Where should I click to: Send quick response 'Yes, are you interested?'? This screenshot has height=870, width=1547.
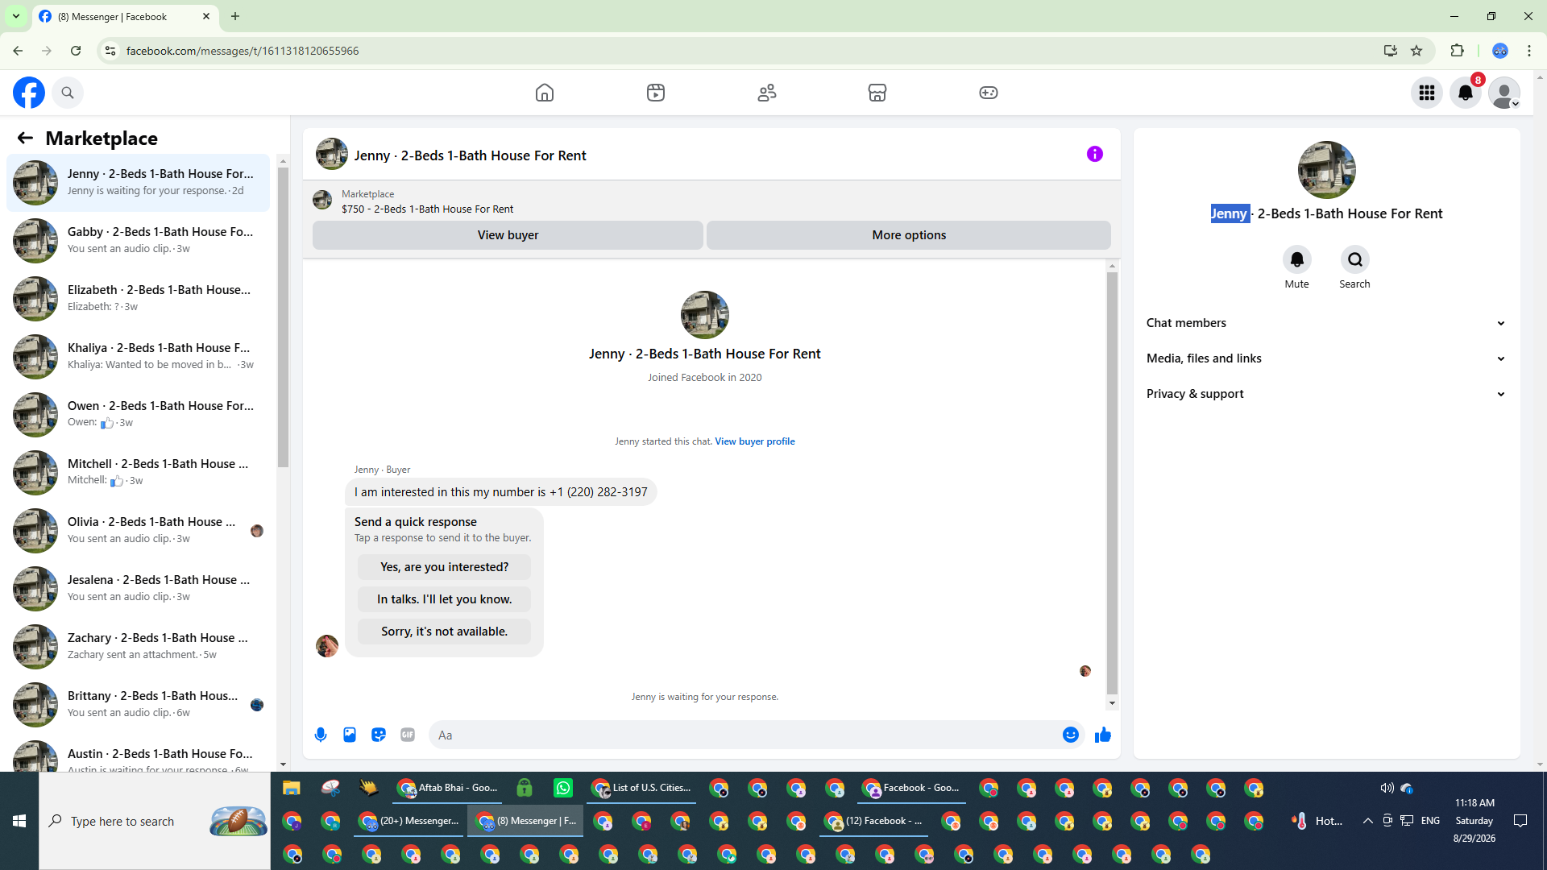(445, 567)
